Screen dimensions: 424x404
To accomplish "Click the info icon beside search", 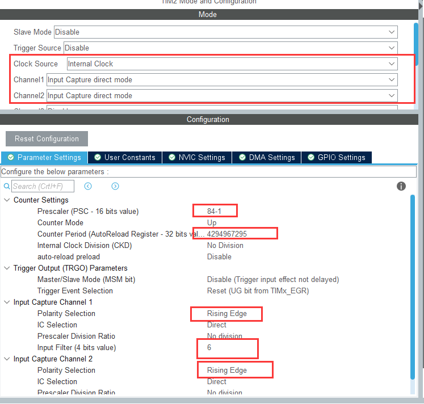I will [401, 186].
